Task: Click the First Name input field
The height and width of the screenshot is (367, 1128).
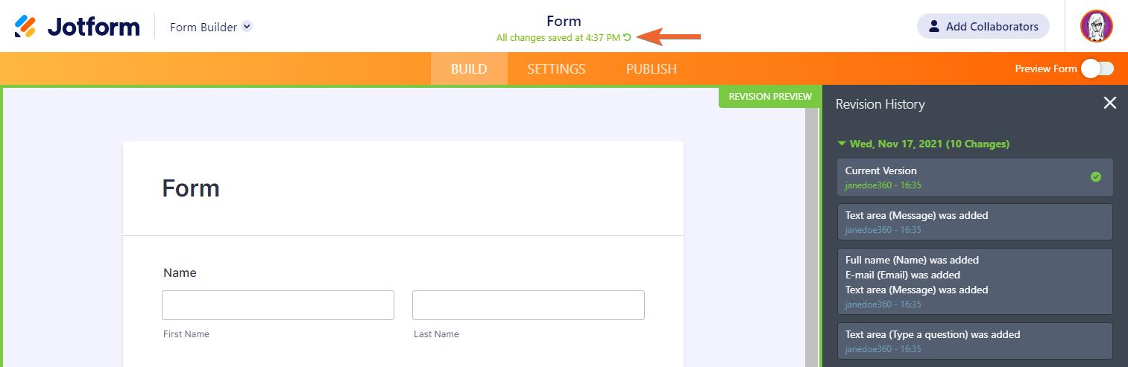Action: (277, 305)
